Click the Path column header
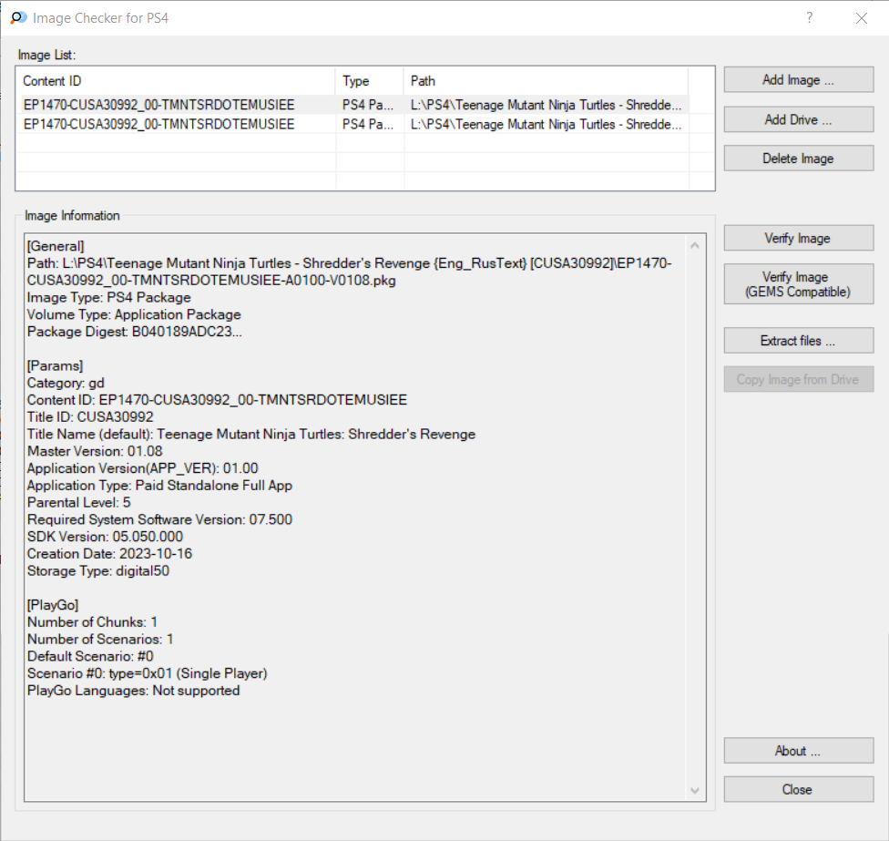 [x=546, y=81]
